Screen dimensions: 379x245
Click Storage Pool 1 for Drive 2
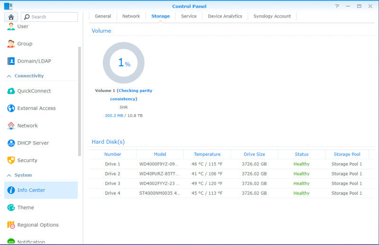point(347,173)
